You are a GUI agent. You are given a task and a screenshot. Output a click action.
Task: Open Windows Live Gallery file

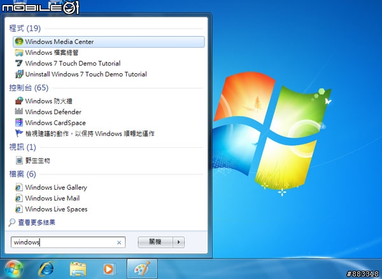(x=56, y=187)
